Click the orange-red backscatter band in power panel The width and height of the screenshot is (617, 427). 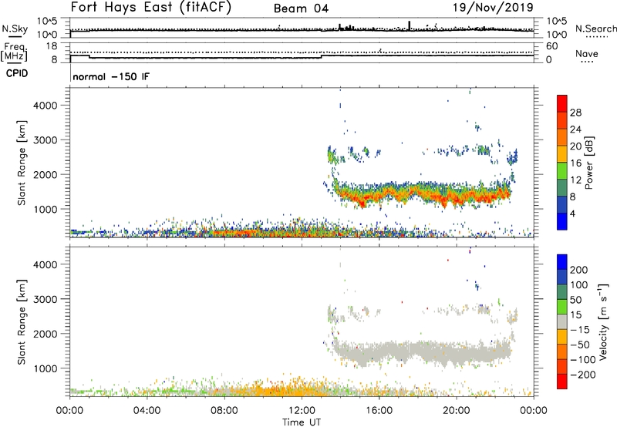tap(421, 193)
